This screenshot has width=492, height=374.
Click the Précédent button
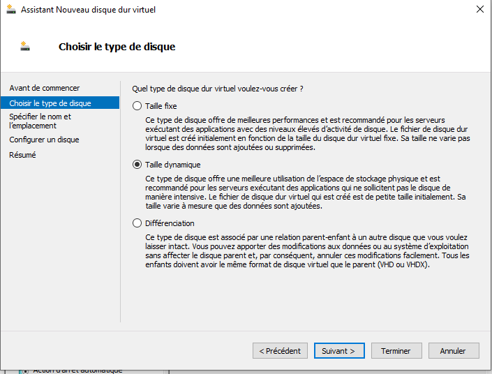[280, 351]
